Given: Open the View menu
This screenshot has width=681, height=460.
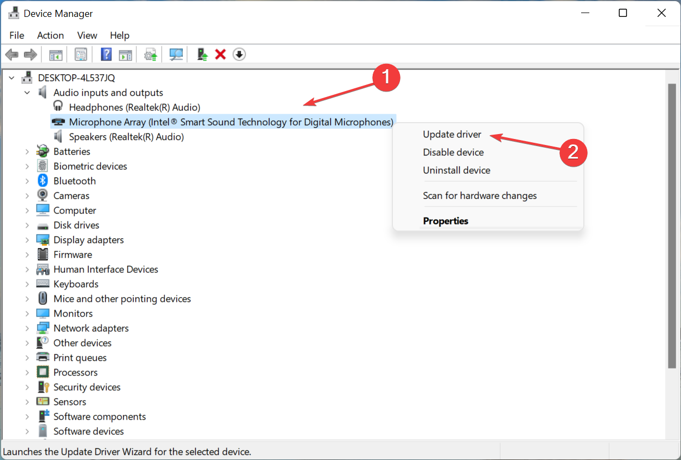Looking at the screenshot, I should (87, 35).
